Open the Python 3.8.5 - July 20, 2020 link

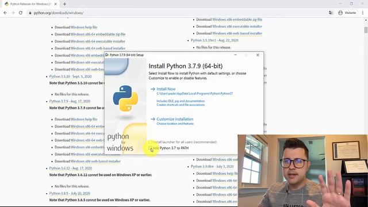70,193
